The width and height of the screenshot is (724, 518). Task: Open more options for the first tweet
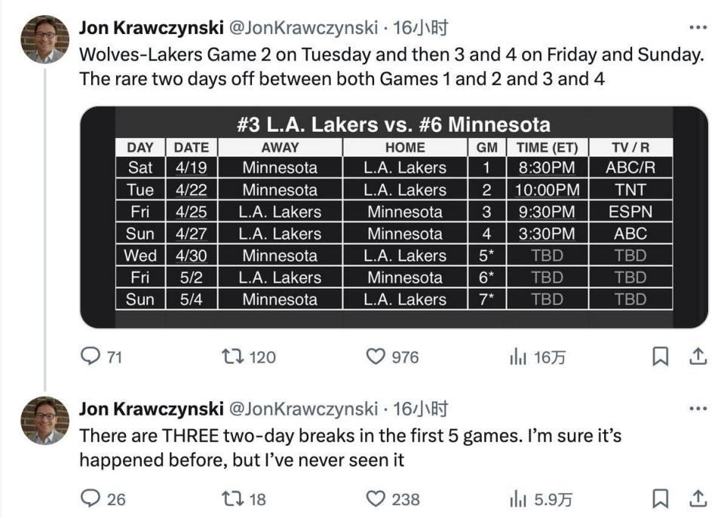(x=698, y=29)
